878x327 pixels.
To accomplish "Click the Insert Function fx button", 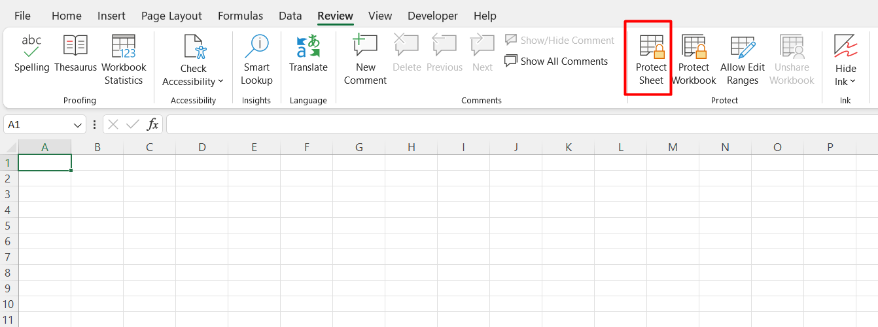I will [x=152, y=124].
